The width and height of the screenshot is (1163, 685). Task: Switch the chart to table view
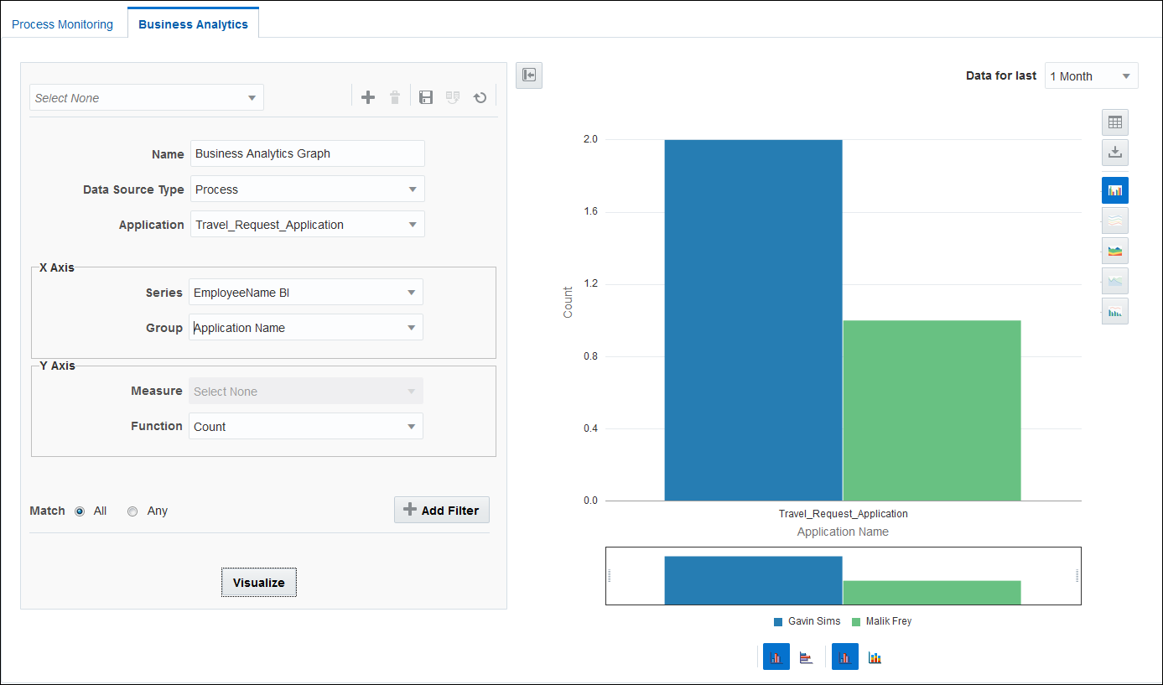coord(1115,122)
